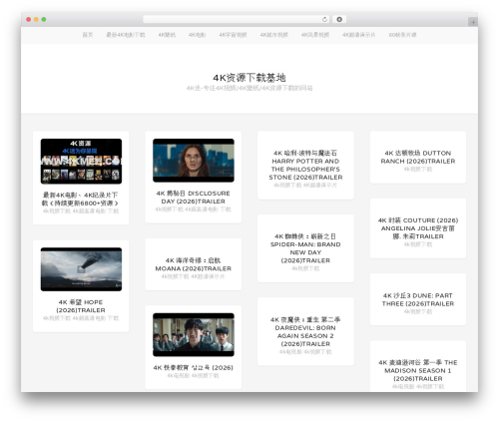The image size is (499, 422).
Task: Select the 60帧率片源 nav item
Action: click(402, 35)
